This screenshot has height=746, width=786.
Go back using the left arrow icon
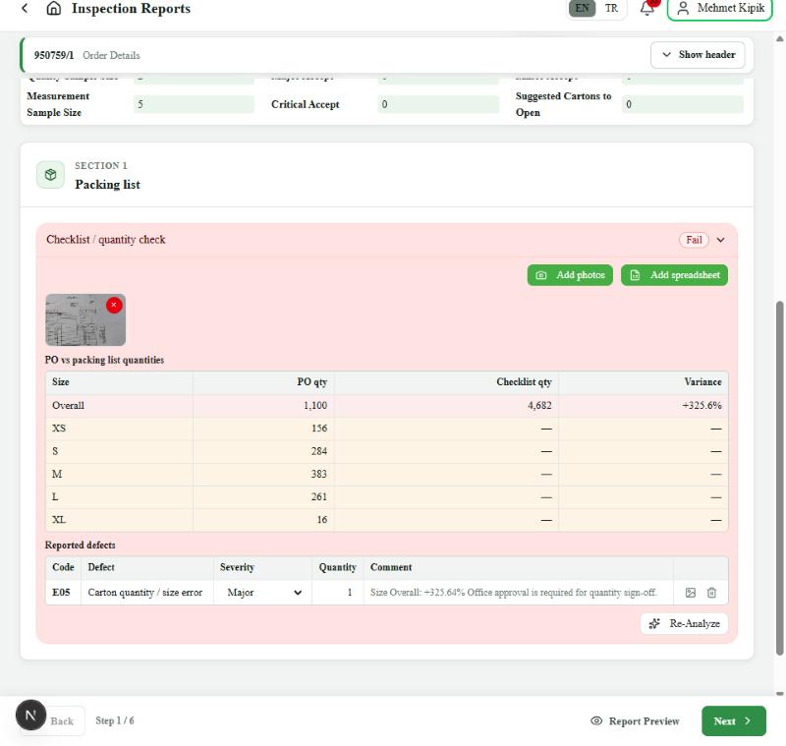click(25, 8)
